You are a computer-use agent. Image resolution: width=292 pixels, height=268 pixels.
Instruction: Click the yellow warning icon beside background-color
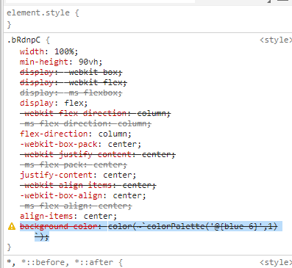[x=12, y=226]
